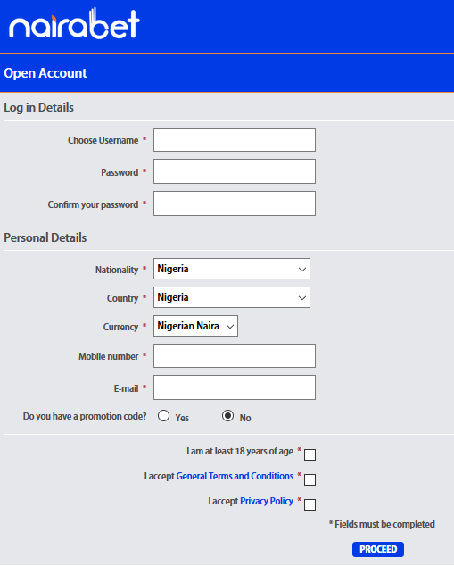The width and height of the screenshot is (454, 566).
Task: Select the Confirm your password field
Action: tap(235, 204)
